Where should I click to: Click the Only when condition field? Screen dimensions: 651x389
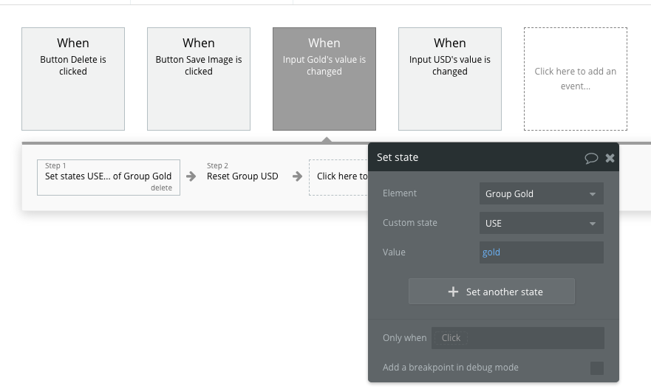click(x=517, y=338)
